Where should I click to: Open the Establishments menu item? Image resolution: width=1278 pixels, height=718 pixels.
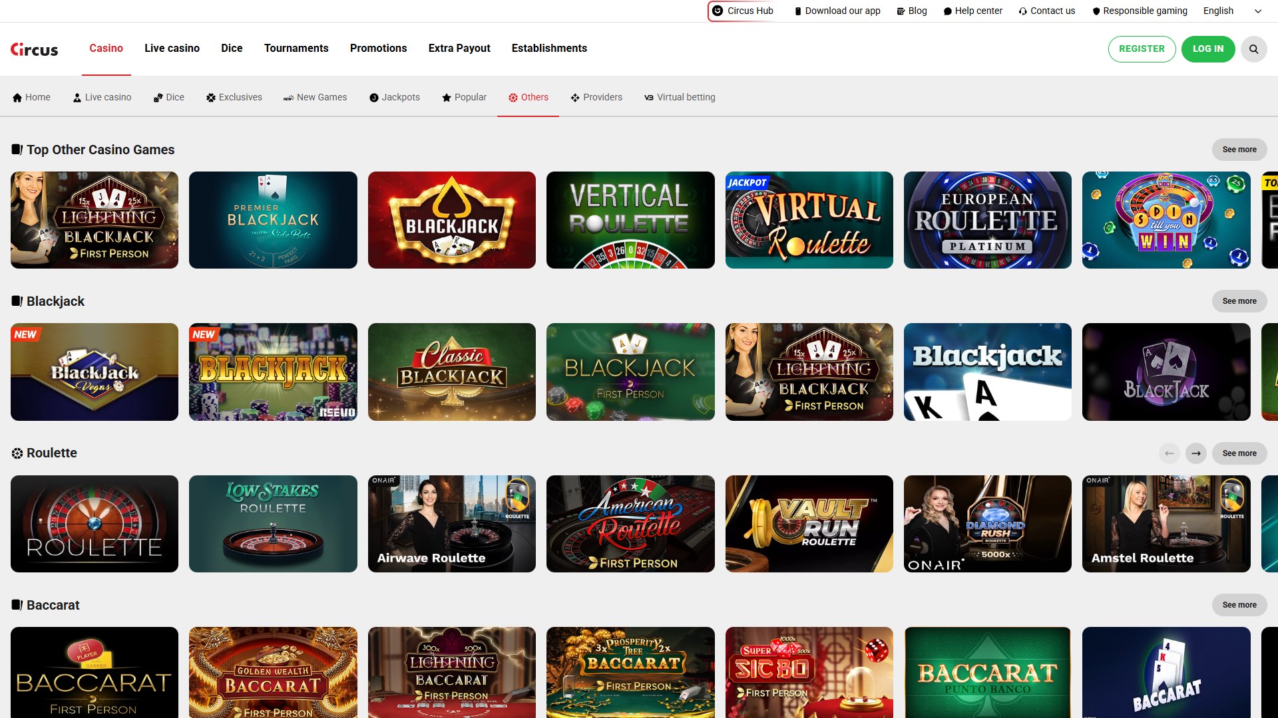[549, 48]
